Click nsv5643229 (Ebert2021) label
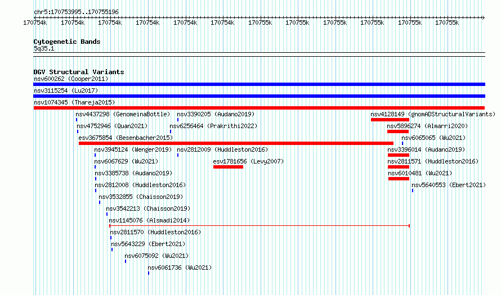Image resolution: width=501 pixels, height=295 pixels. (148, 244)
